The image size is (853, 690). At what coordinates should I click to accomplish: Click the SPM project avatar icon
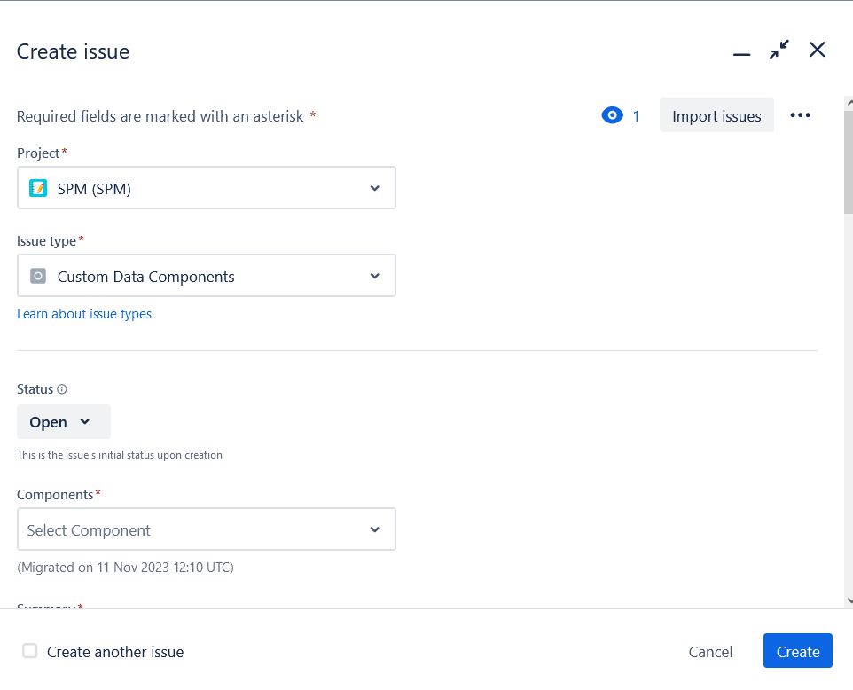38,188
